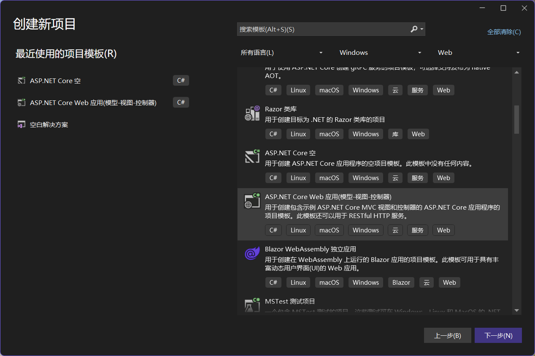This screenshot has height=356, width=535.
Task: Click the macOS tag under Blazor WebAssembly
Action: (330, 283)
